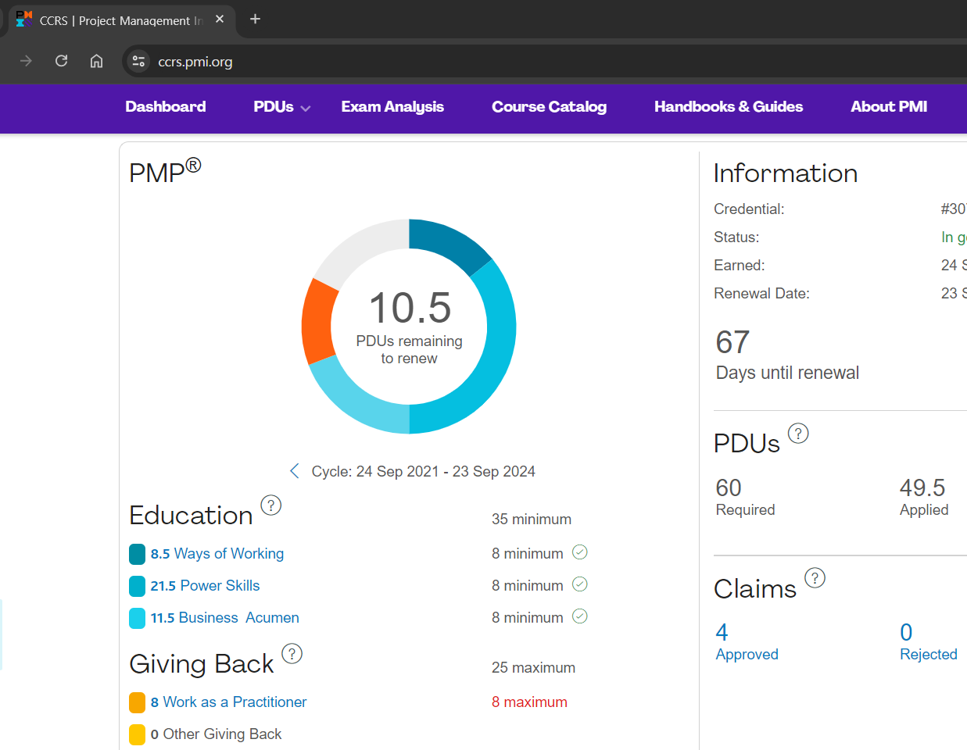This screenshot has width=967, height=750.
Task: View the 4 Approved claims
Action: [x=747, y=641]
